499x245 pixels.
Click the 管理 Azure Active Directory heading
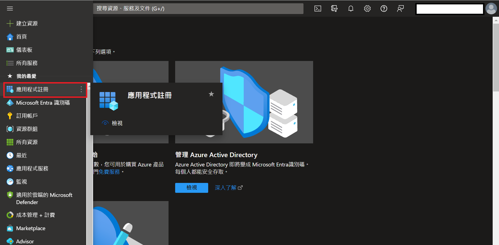tap(216, 155)
